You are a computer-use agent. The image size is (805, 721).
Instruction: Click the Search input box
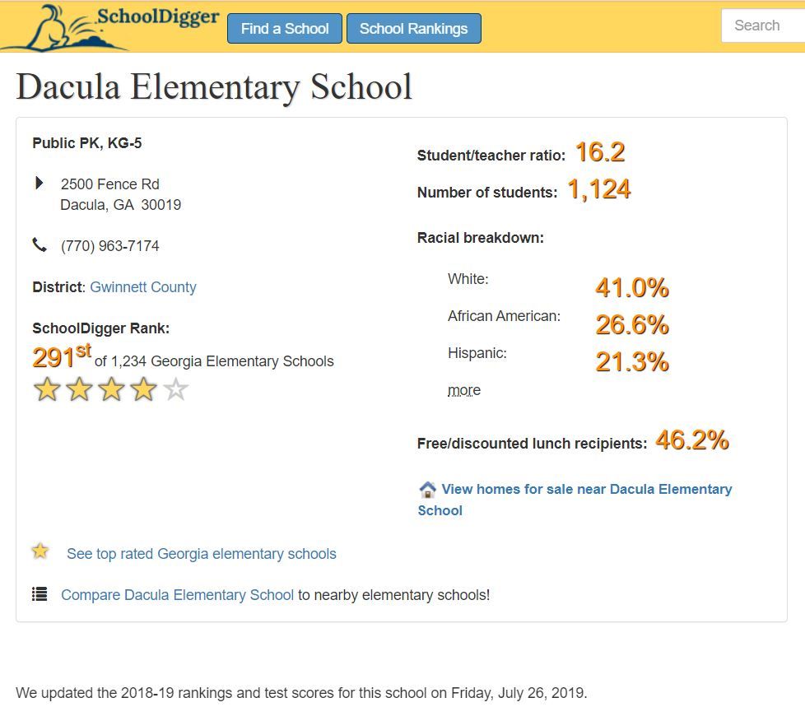[762, 25]
